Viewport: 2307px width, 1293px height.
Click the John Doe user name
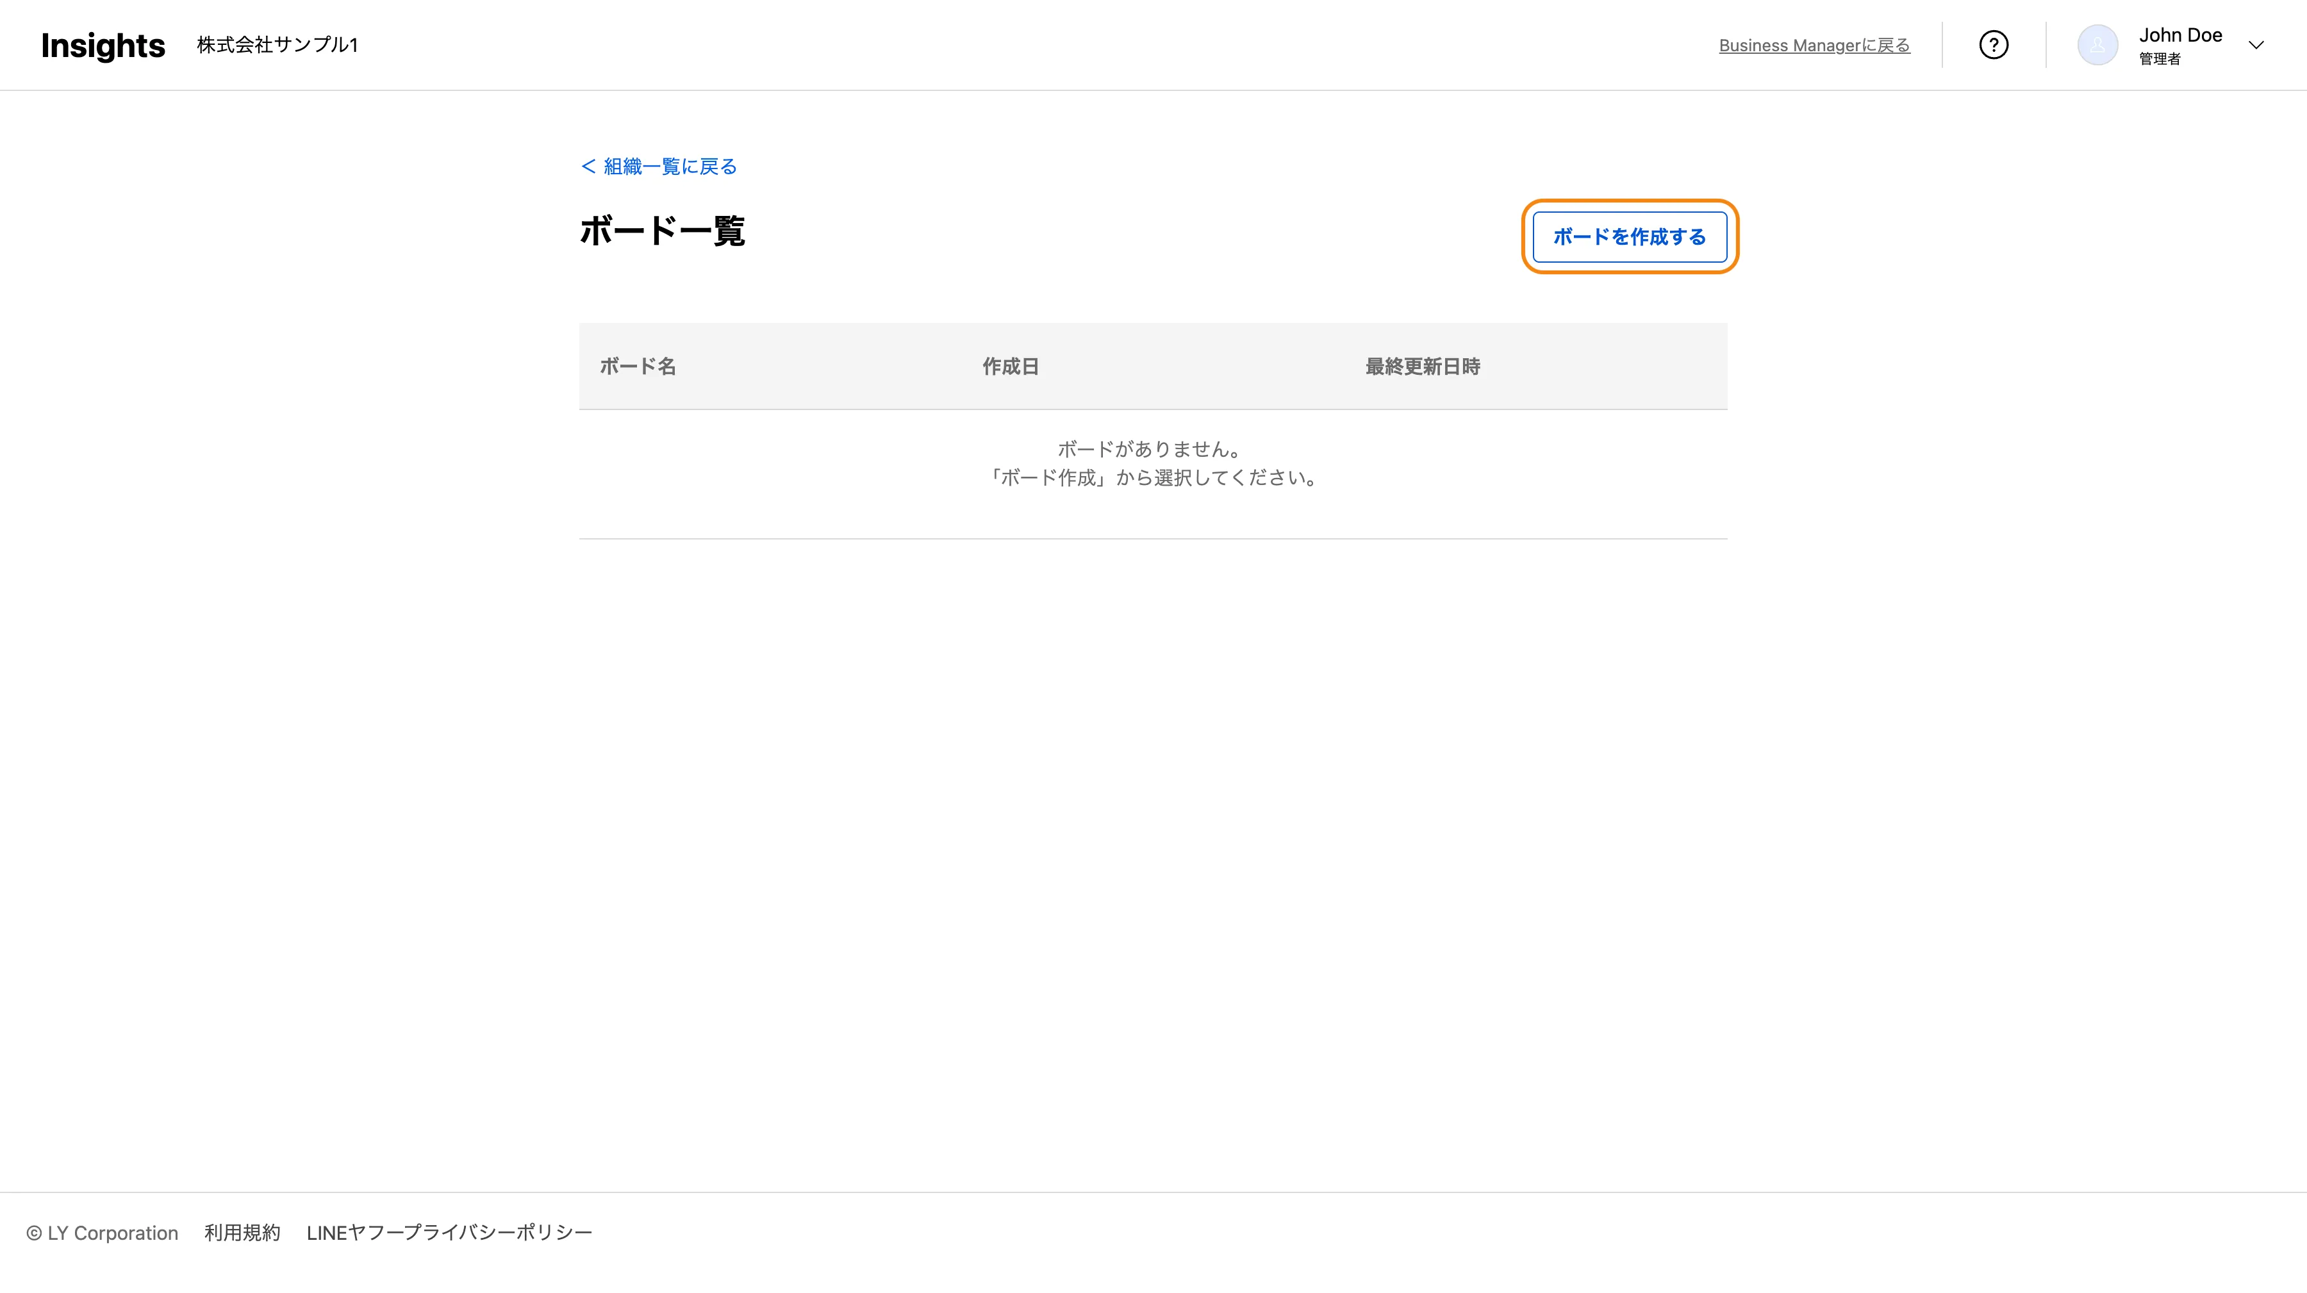click(x=2180, y=35)
